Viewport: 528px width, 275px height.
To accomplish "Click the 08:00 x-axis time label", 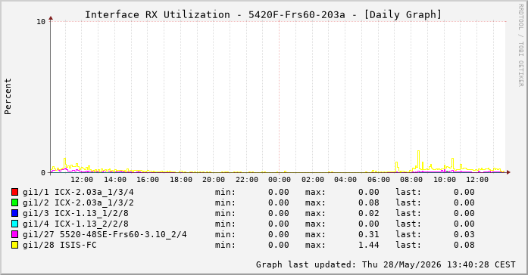I will tap(411, 180).
